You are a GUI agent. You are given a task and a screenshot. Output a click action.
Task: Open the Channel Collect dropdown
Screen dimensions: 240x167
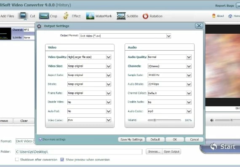[x=189, y=93]
